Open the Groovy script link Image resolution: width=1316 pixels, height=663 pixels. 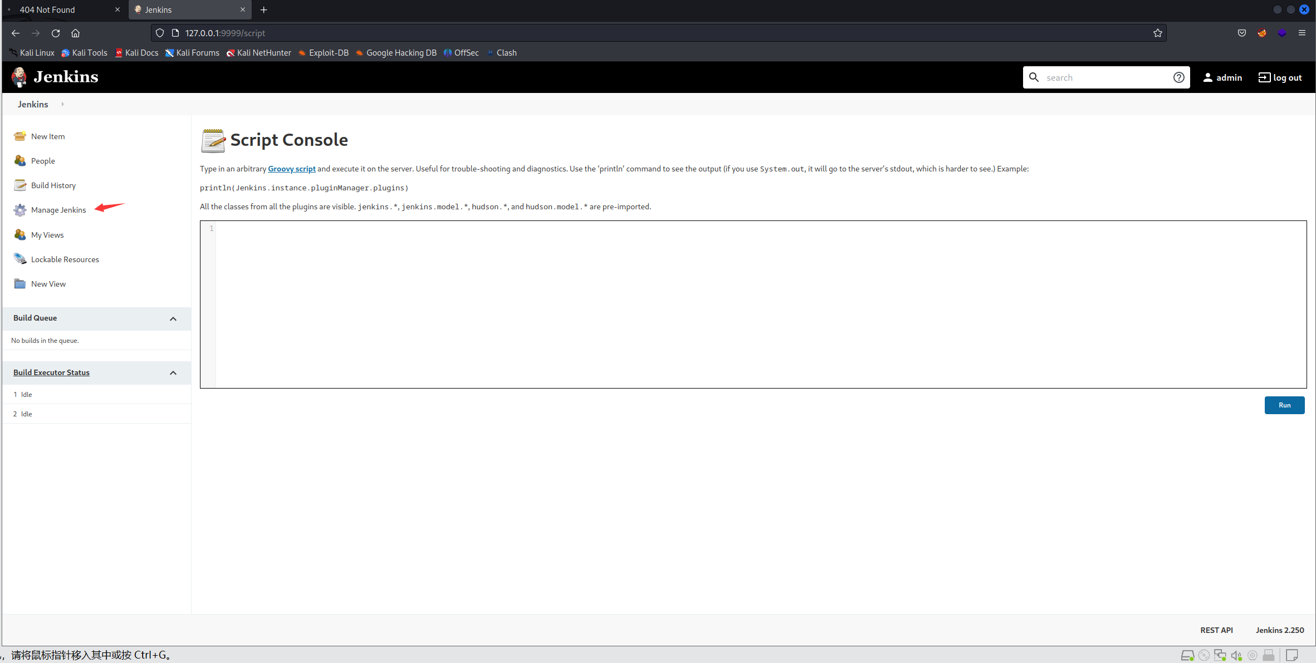click(291, 169)
